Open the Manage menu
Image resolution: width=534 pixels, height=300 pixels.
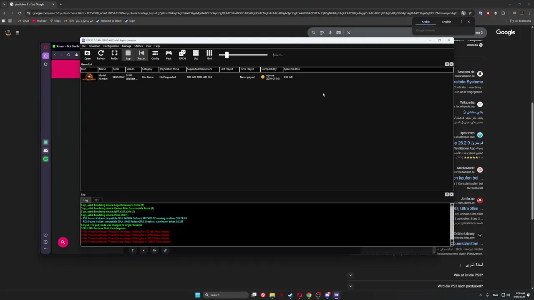126,46
